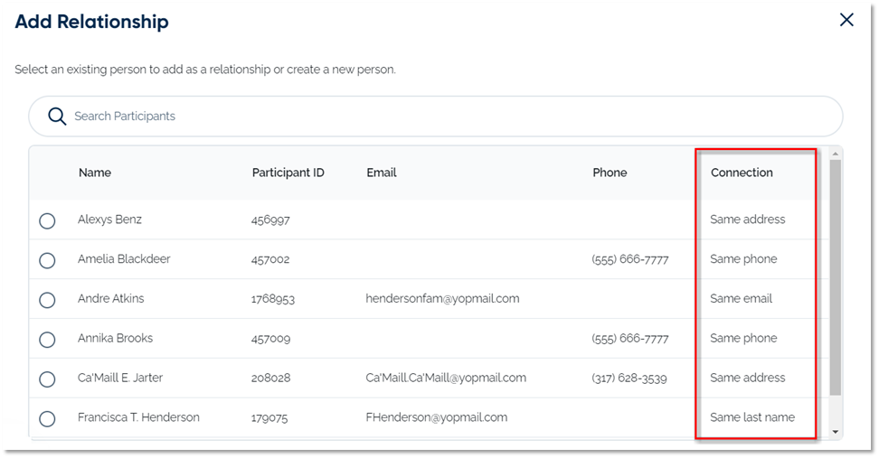
Task: Choose Francisca T. Henderson radio button
Action: (47, 419)
